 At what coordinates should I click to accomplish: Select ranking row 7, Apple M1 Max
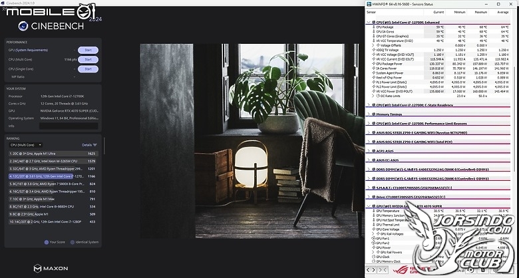coord(53,200)
